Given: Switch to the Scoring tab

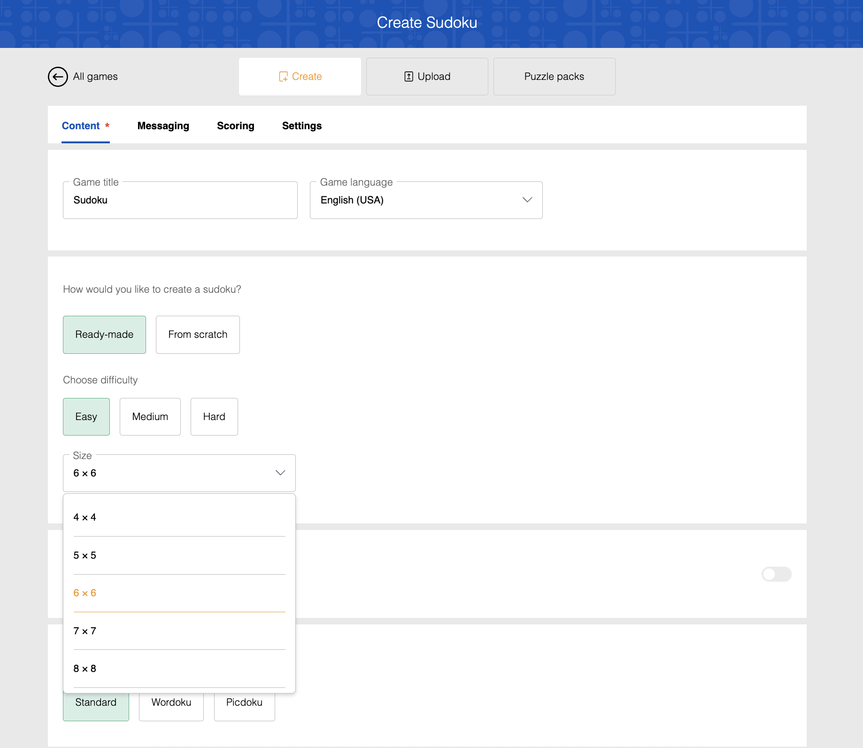Looking at the screenshot, I should pos(235,126).
